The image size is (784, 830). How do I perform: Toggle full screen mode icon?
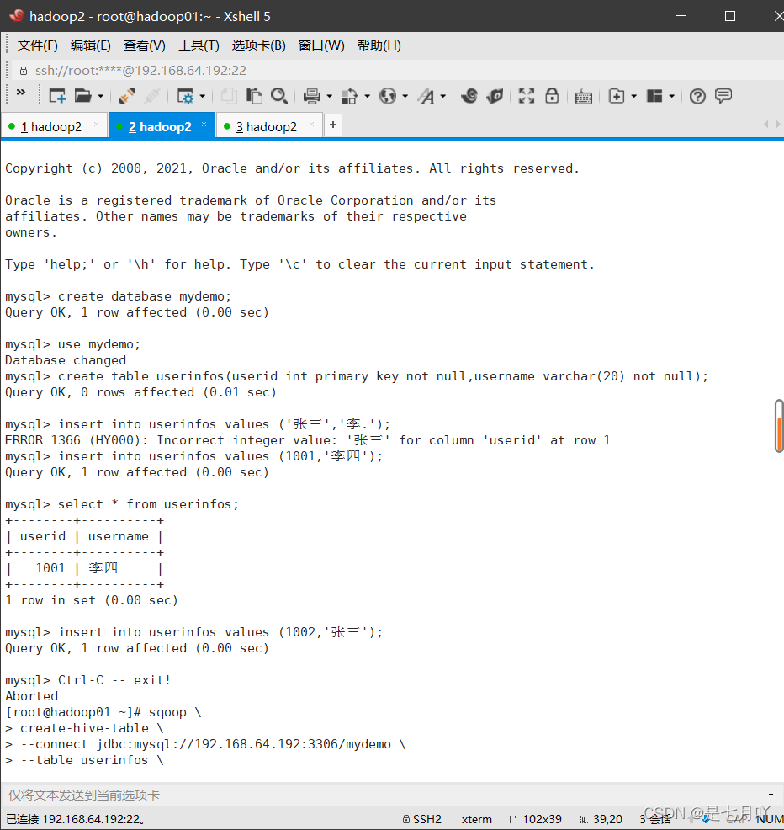click(527, 96)
